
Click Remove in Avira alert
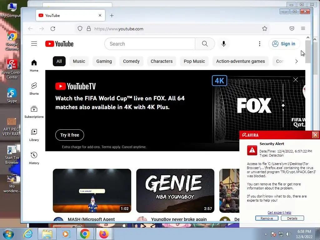(x=267, y=218)
